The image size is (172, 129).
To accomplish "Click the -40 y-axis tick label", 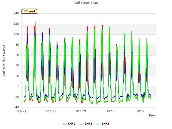I will (17, 107).
